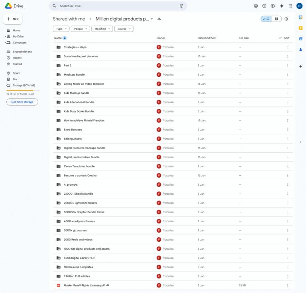The height and width of the screenshot is (293, 306).
Task: Open Starred in the sidebar
Action: tap(17, 64)
